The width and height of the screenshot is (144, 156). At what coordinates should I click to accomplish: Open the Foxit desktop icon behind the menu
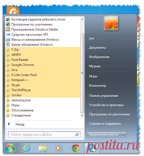coord(13,10)
